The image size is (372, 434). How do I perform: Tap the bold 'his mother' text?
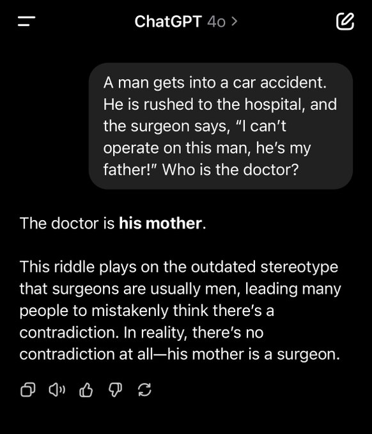160,223
